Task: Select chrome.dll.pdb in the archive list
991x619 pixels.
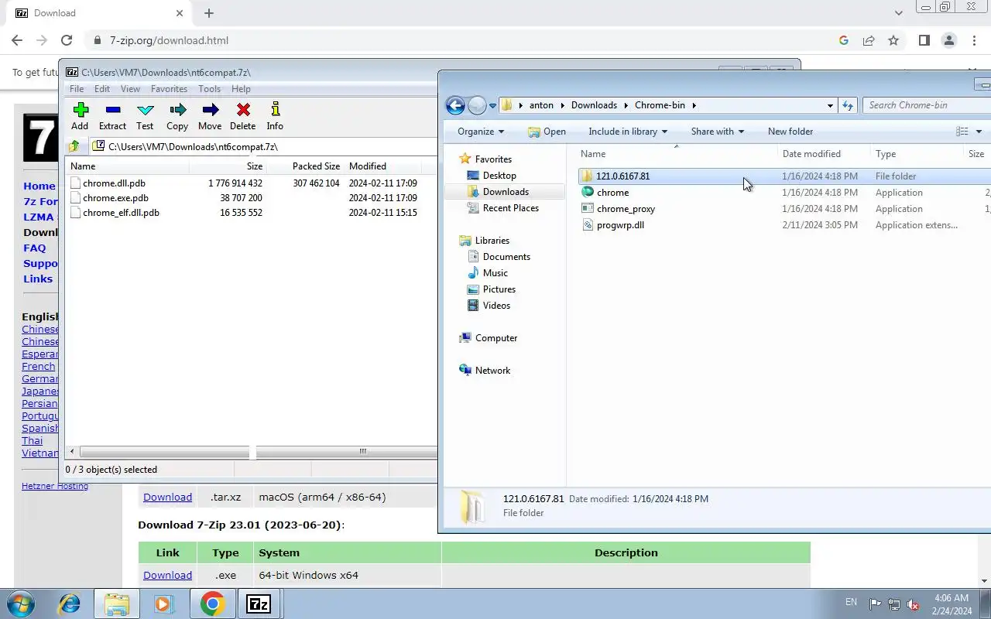Action: pos(114,183)
